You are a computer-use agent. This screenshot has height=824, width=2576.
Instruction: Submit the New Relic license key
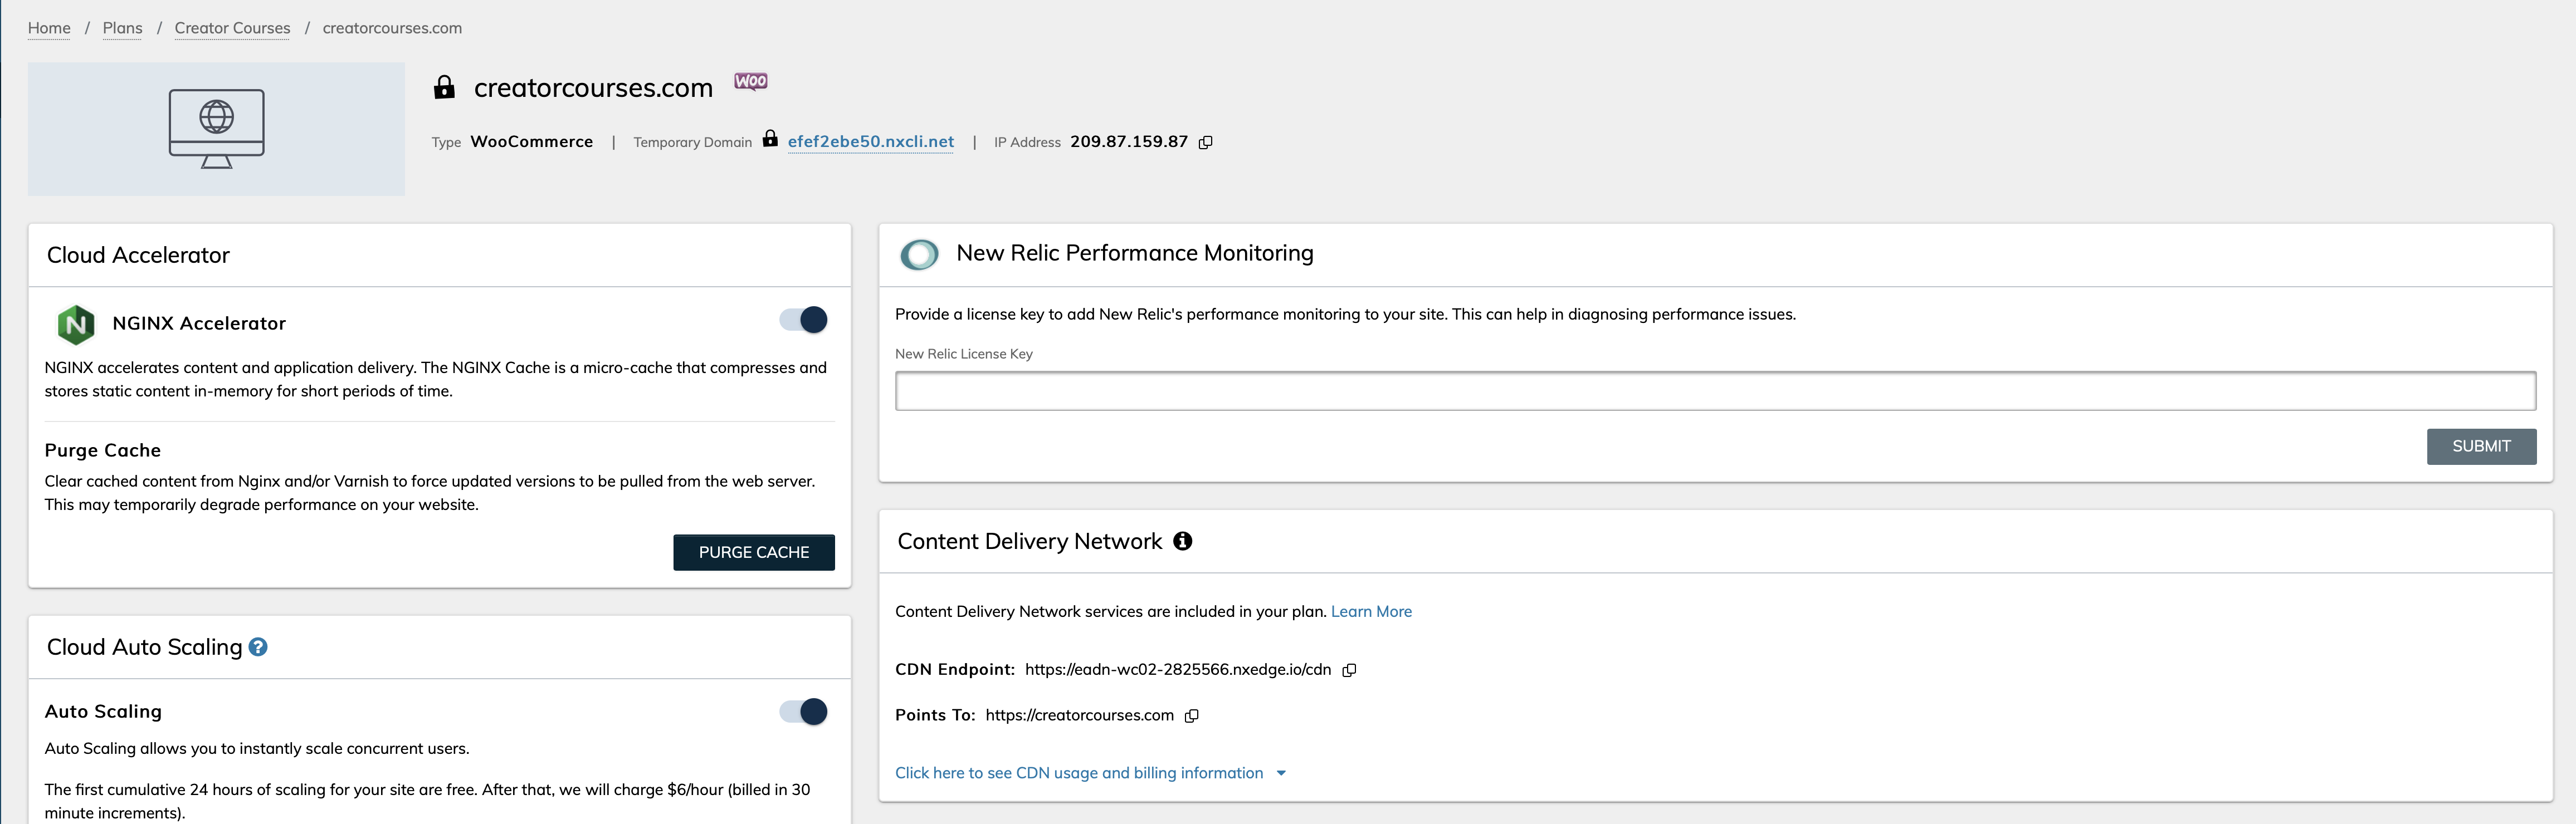2481,446
